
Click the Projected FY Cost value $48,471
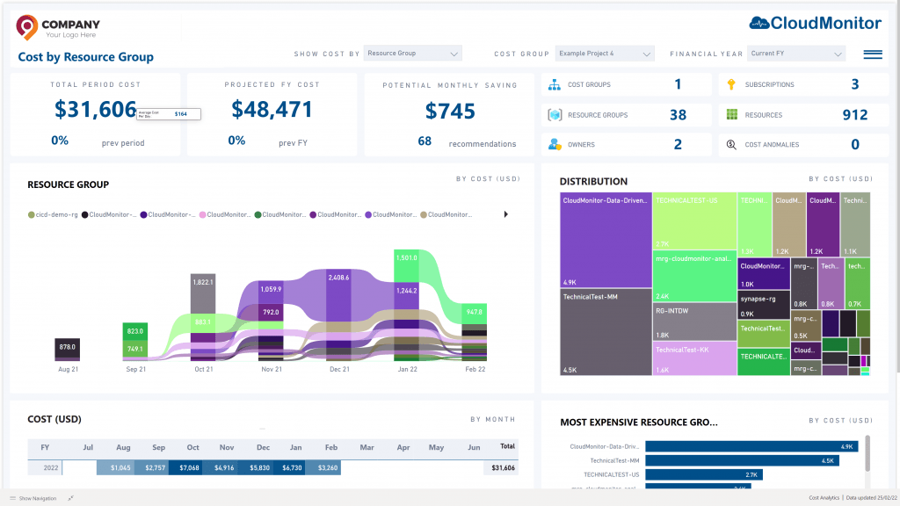pyautogui.click(x=272, y=109)
